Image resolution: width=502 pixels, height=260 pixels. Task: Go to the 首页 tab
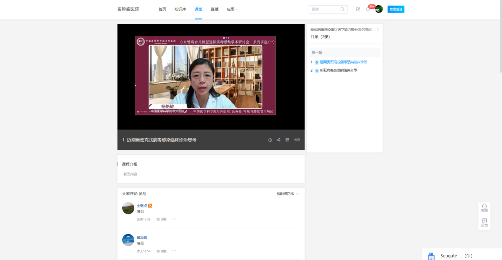click(162, 9)
